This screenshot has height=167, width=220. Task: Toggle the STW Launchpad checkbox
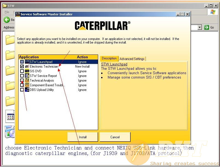click(x=22, y=62)
